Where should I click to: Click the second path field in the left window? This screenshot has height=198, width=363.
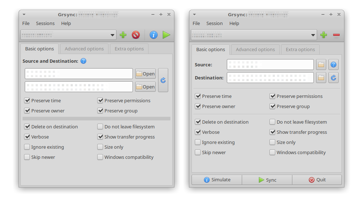(79, 87)
